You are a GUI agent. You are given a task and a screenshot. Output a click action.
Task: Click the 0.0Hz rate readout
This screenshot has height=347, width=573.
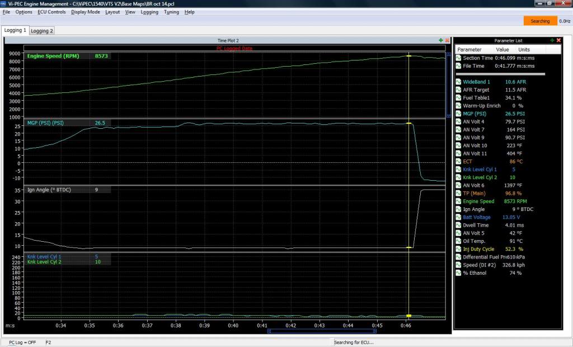coord(565,21)
